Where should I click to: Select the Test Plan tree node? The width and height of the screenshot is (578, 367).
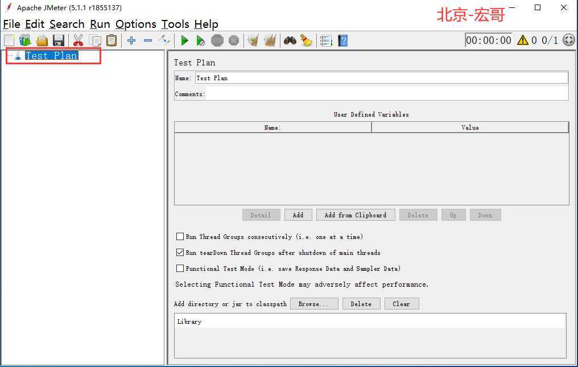click(x=52, y=55)
